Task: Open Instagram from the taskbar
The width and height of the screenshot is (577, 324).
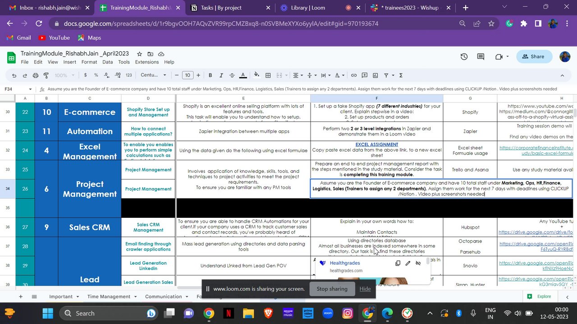Action: click(348, 313)
